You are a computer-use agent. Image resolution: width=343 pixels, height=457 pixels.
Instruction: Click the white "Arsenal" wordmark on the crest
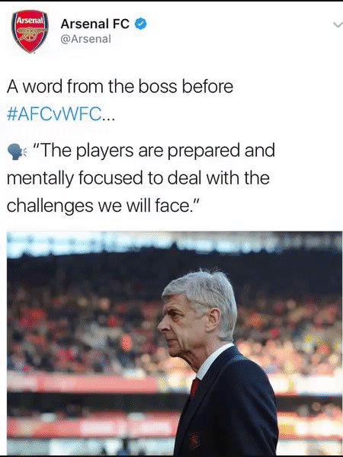tap(30, 21)
